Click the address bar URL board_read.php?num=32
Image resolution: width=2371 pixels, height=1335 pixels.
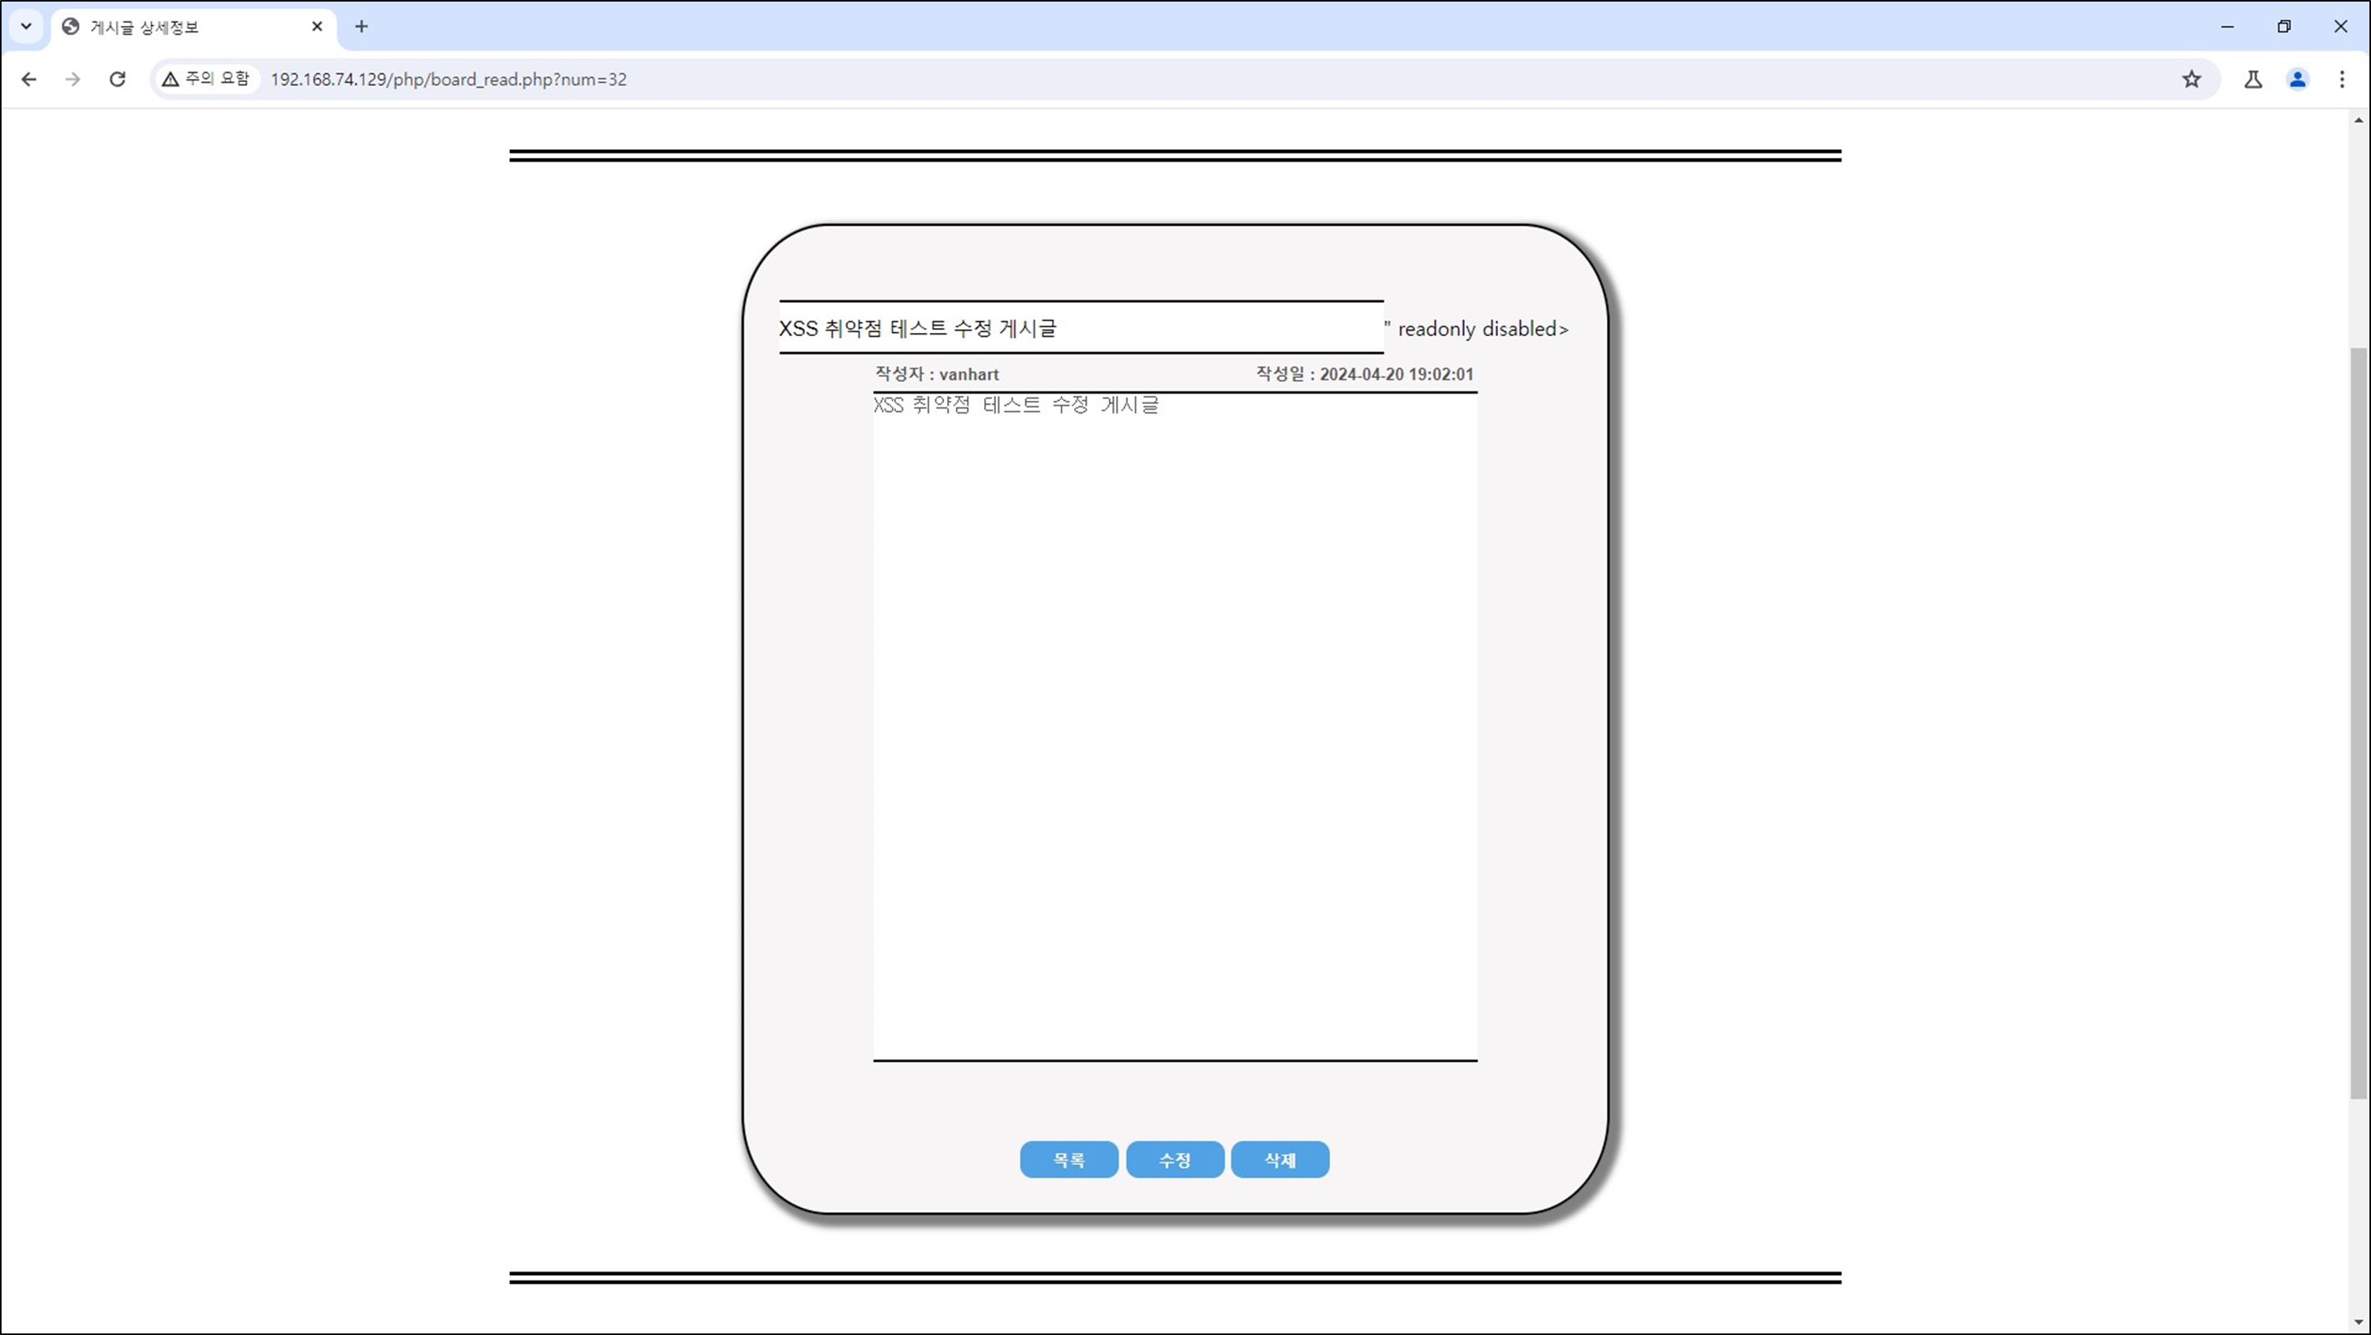448,79
